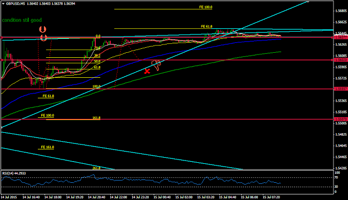Select the red down-arrow sitting on the resistance line

[x=43, y=38]
